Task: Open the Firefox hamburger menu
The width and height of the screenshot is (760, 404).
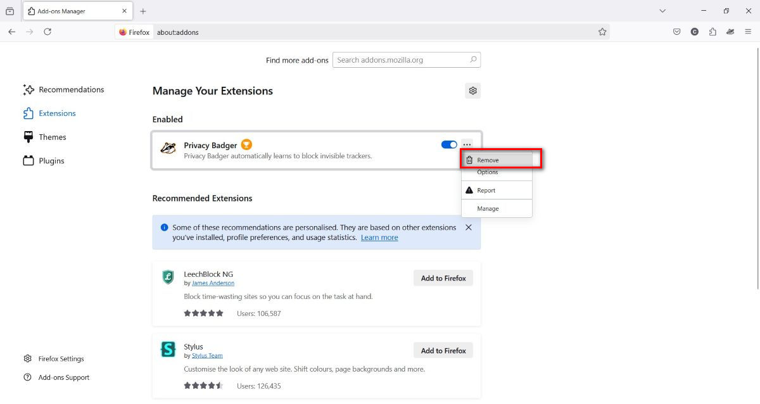Action: (748, 32)
